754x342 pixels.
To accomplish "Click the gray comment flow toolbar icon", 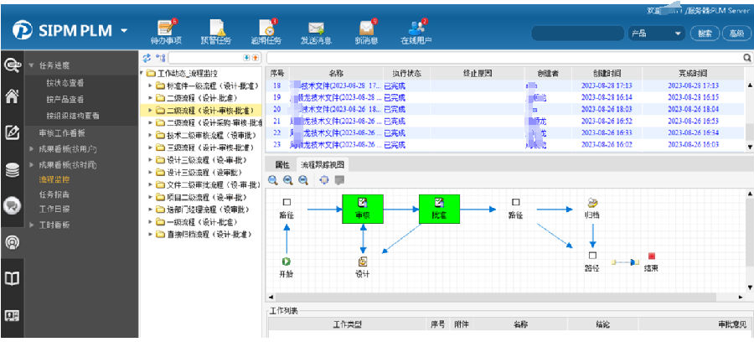I will click(339, 180).
